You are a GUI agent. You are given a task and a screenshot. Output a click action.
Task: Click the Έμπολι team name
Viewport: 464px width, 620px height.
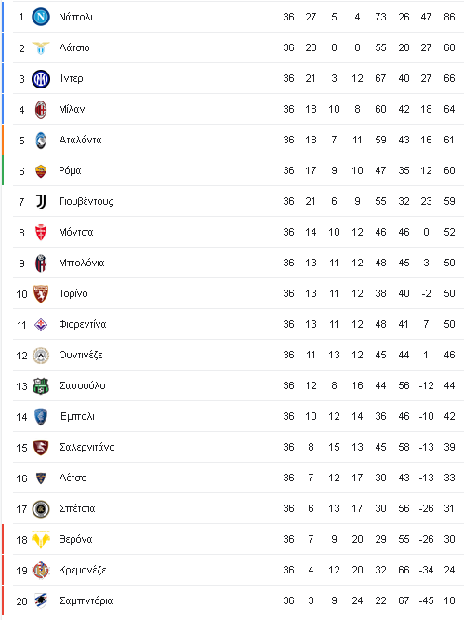point(77,416)
